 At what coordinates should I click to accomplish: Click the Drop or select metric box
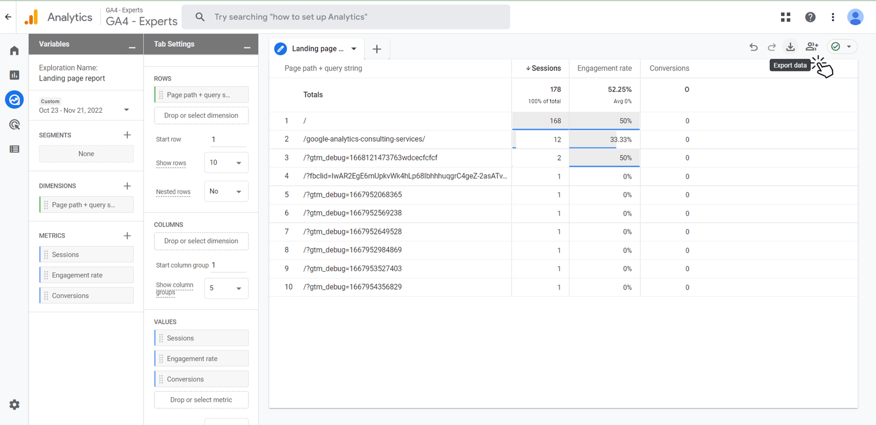coord(201,400)
